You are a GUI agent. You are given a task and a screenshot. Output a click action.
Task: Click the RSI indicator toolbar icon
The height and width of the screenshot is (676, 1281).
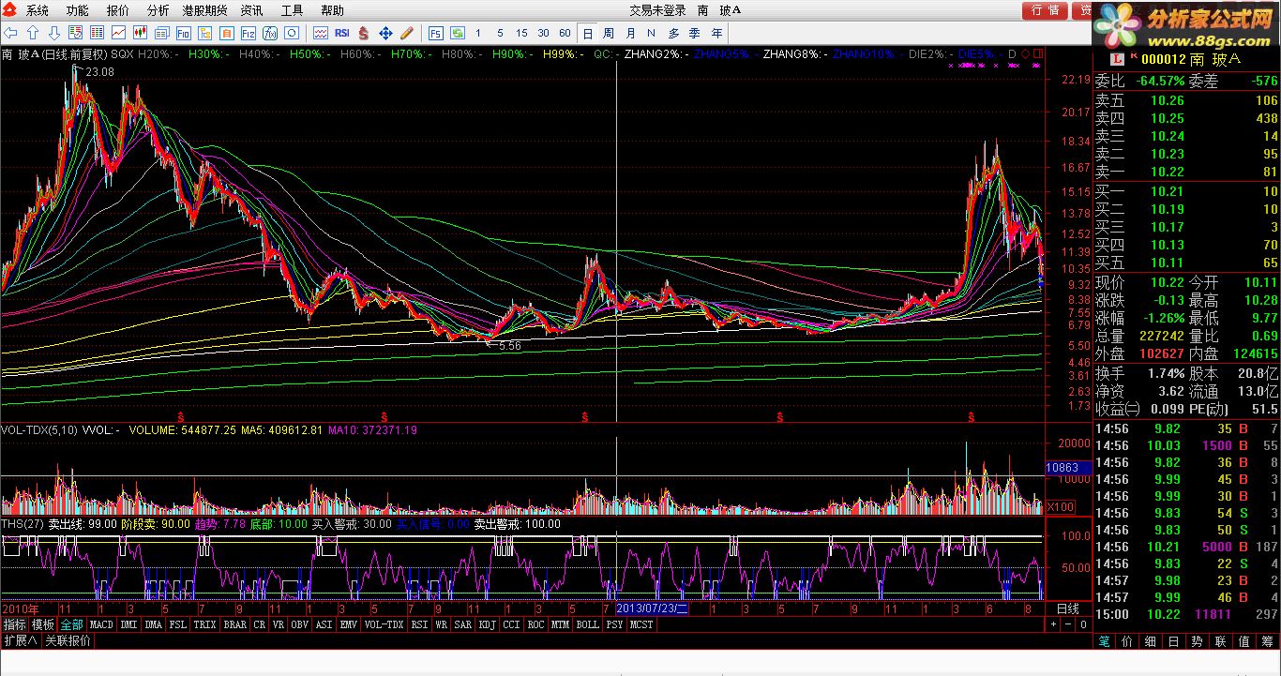click(342, 33)
